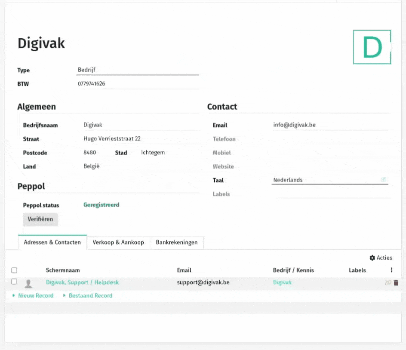Screen dimensions: 406x350
Task: Open the Type dropdown showing Bedrijf
Action: [x=137, y=70]
